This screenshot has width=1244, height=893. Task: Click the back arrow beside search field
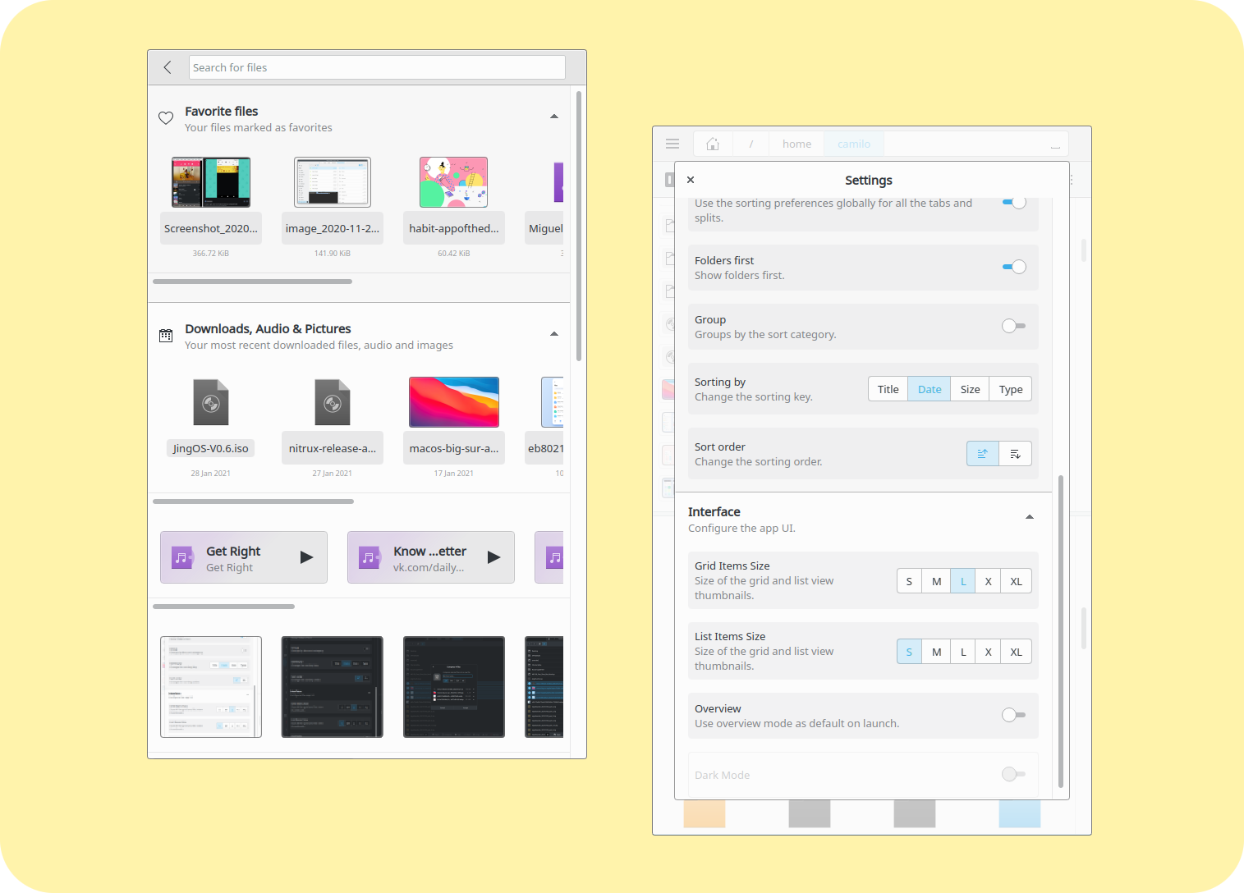point(168,67)
